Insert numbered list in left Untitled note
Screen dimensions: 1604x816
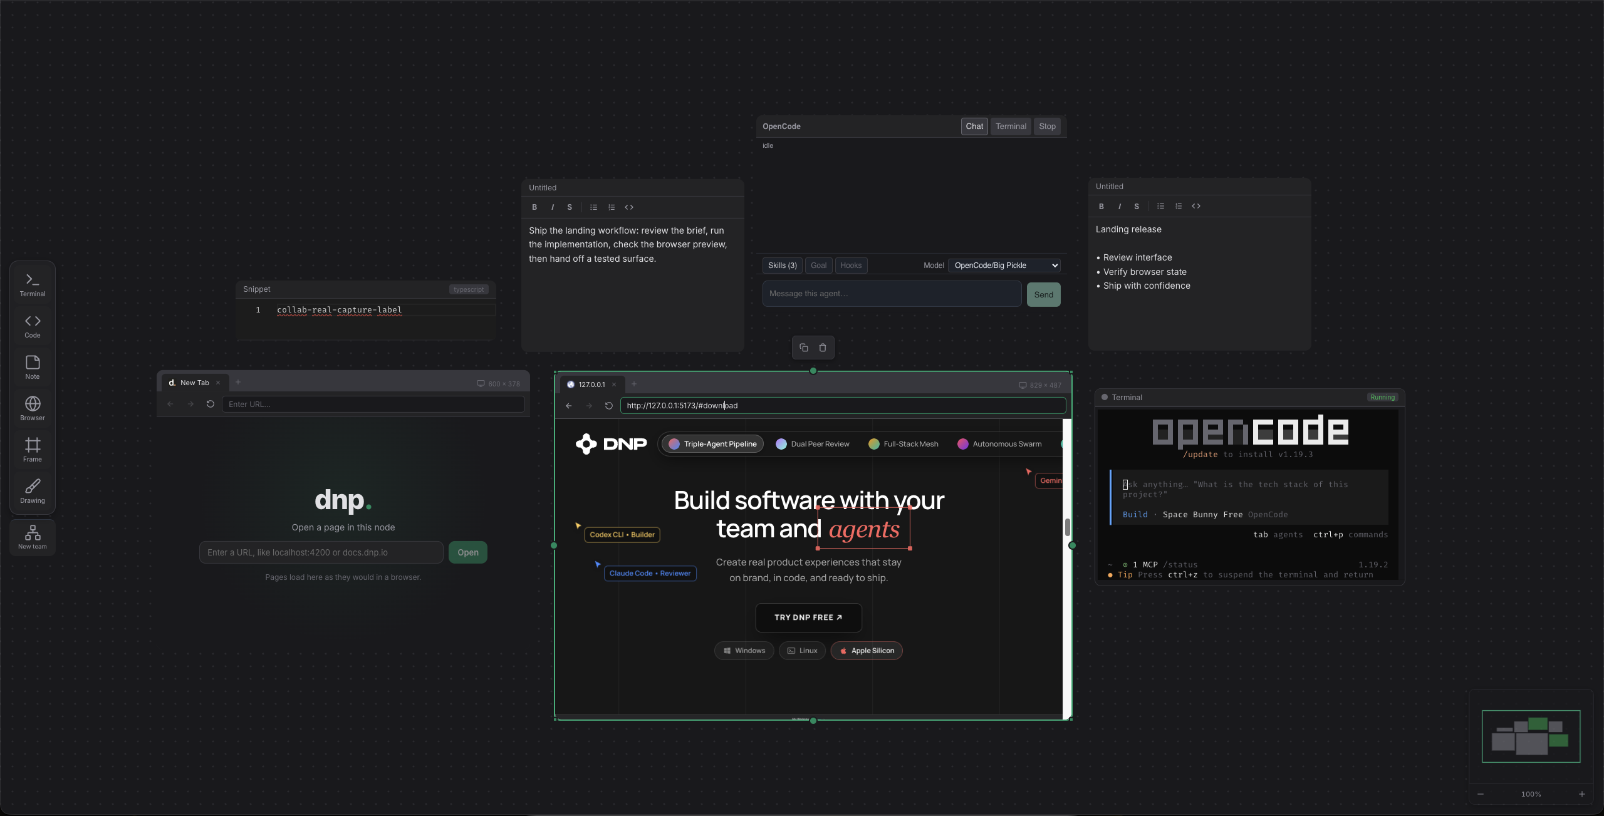pos(612,207)
